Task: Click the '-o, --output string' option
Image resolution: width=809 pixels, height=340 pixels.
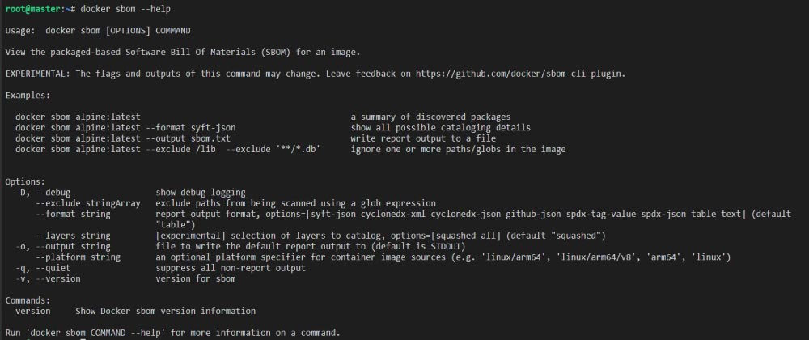Action: [63, 246]
